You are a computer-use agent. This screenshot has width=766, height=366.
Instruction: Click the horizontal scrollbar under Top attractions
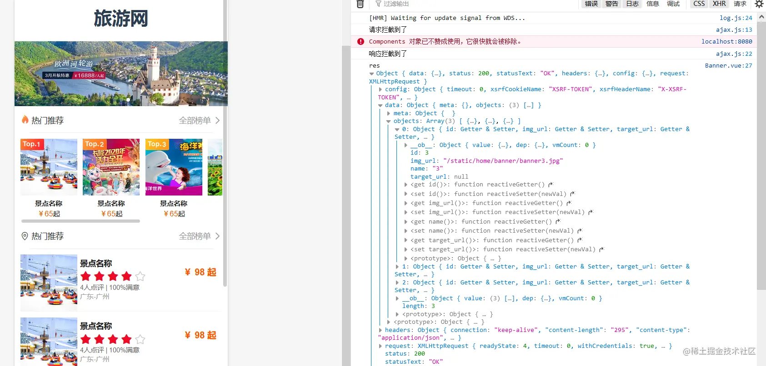[x=80, y=221]
